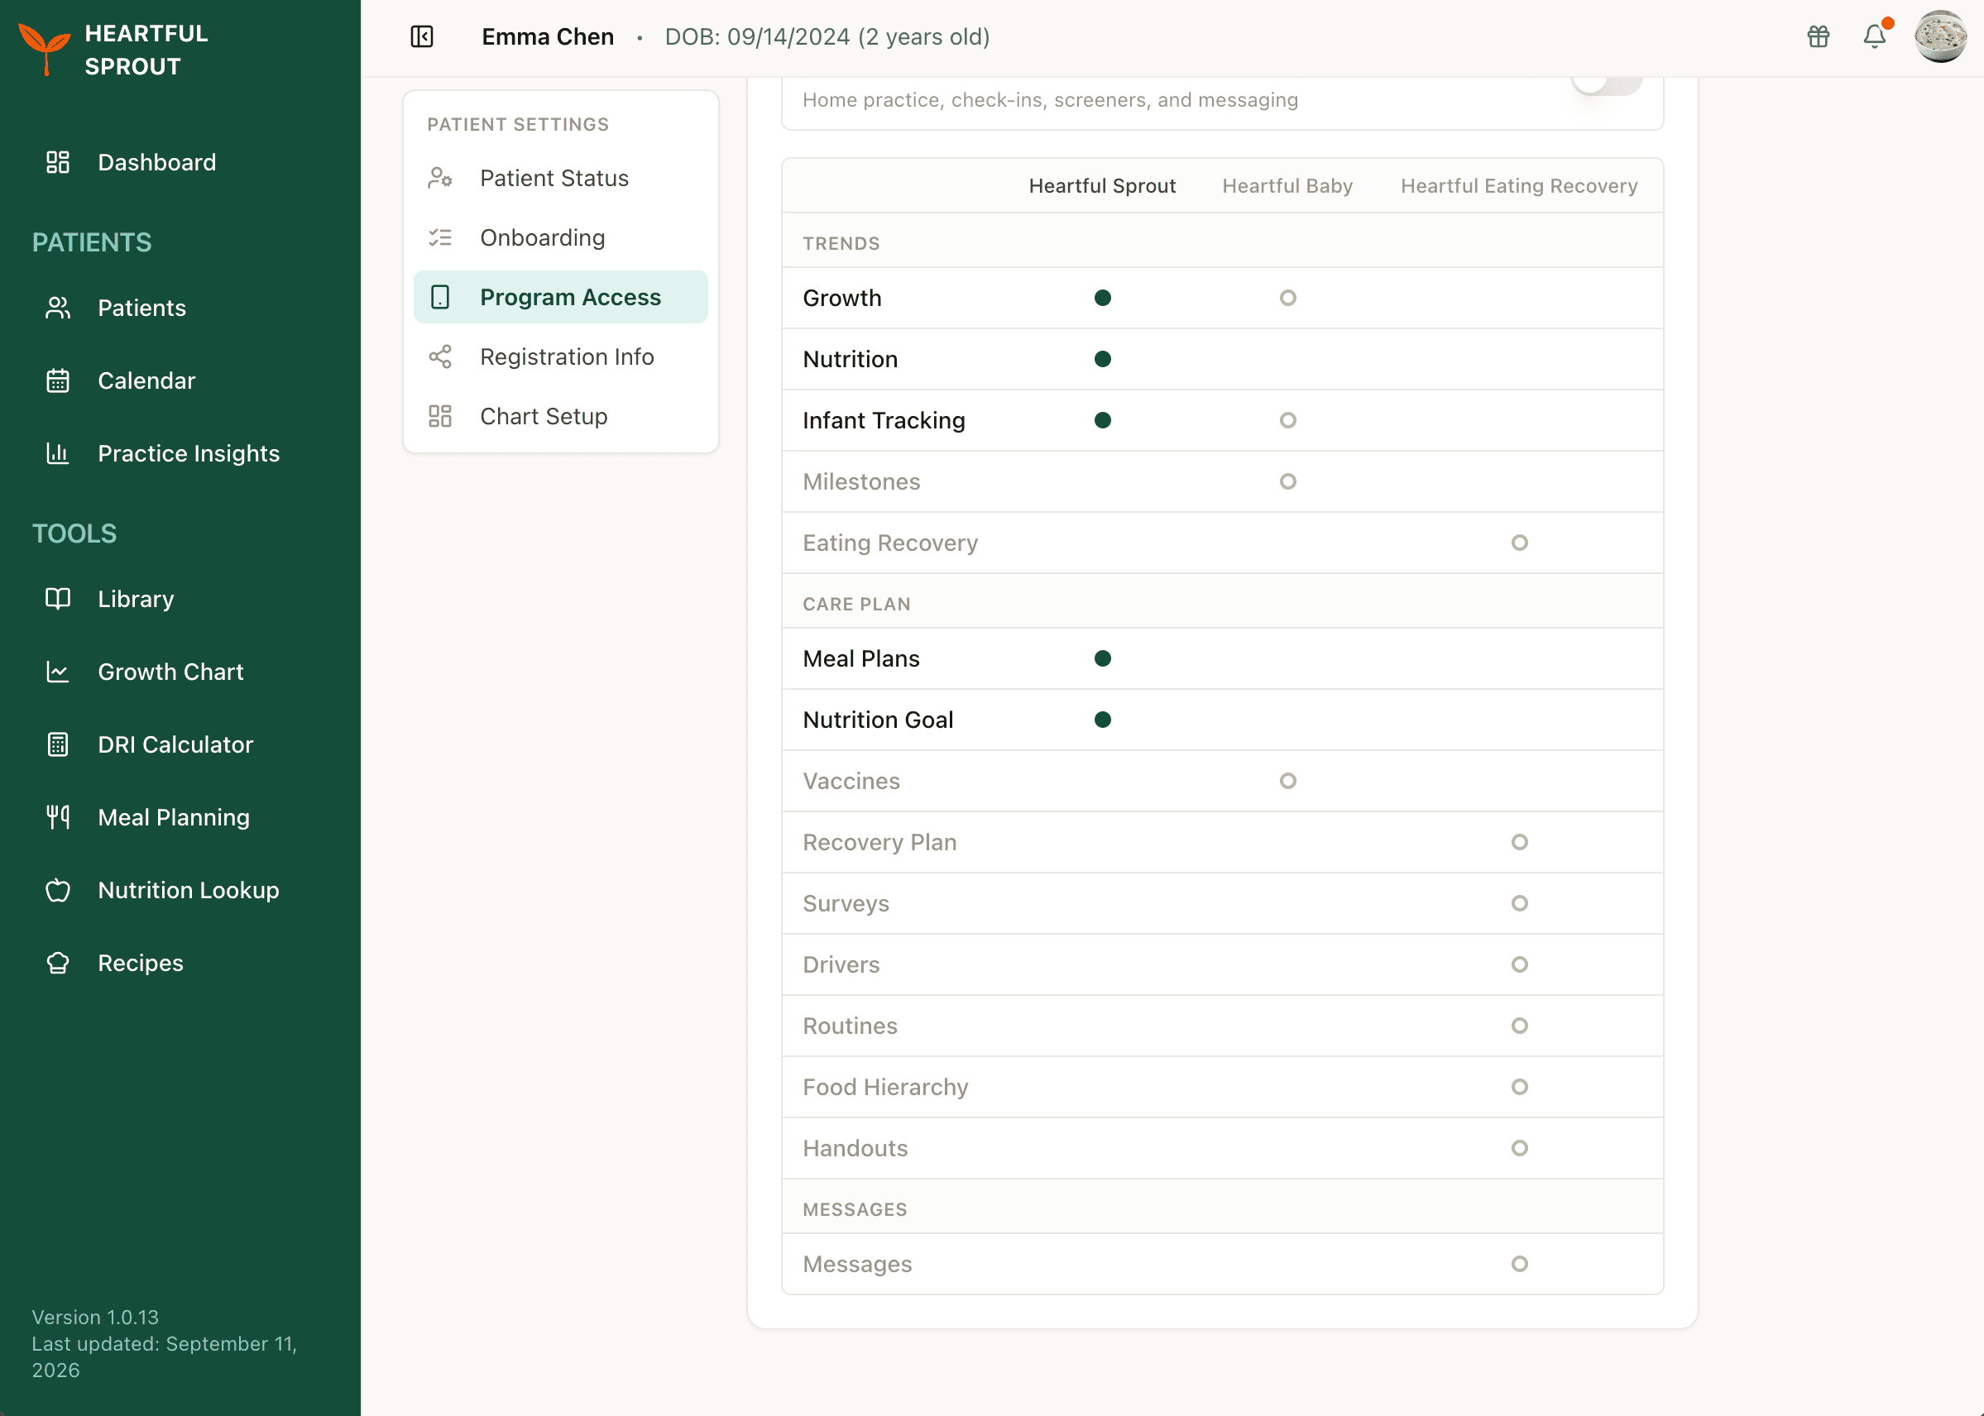Image resolution: width=1984 pixels, height=1416 pixels.
Task: Open Onboarding settings
Action: click(561, 237)
